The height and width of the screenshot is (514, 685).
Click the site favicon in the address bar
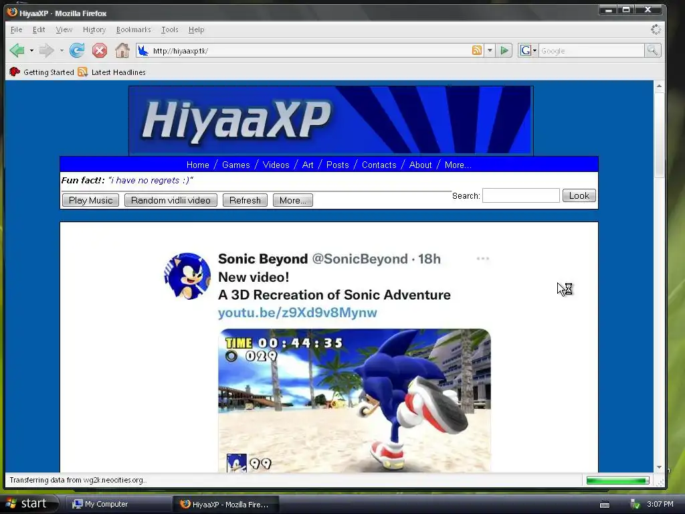[x=143, y=51]
